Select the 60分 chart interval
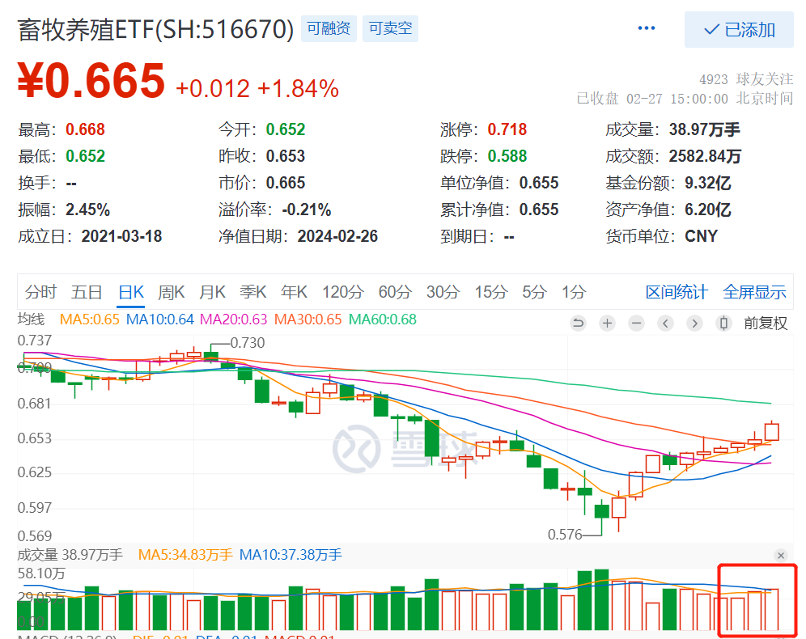 394,292
